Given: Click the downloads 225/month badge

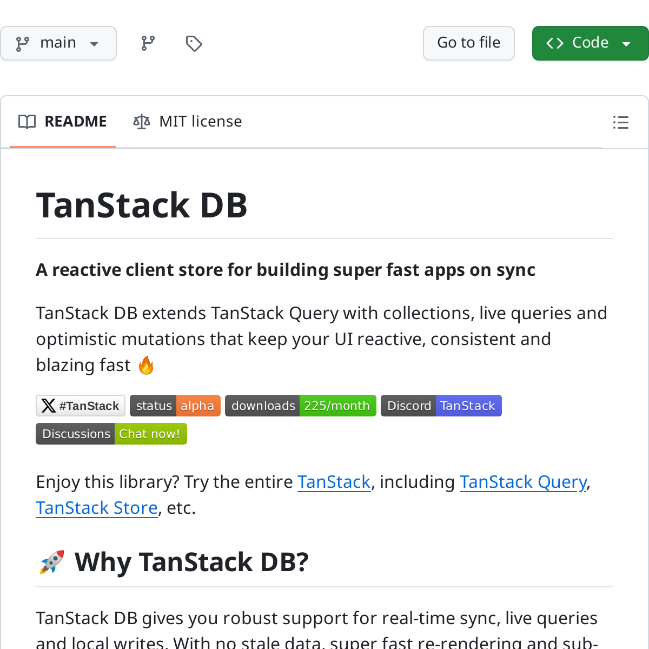Looking at the screenshot, I should tap(300, 406).
